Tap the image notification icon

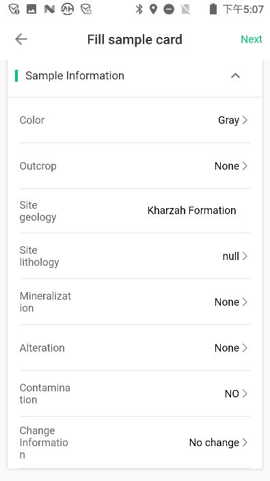[x=31, y=9]
